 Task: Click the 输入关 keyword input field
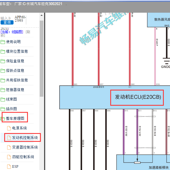coord(6,18)
